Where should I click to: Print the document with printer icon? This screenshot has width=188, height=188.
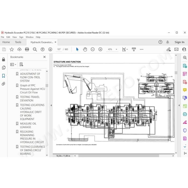pos(27,49)
